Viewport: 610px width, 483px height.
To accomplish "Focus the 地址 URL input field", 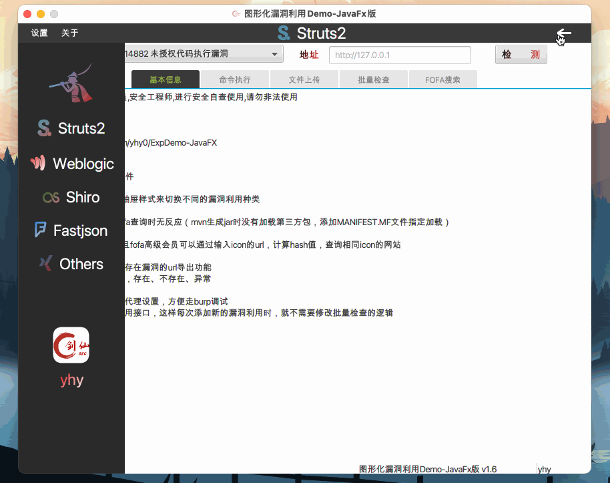I will coord(400,55).
